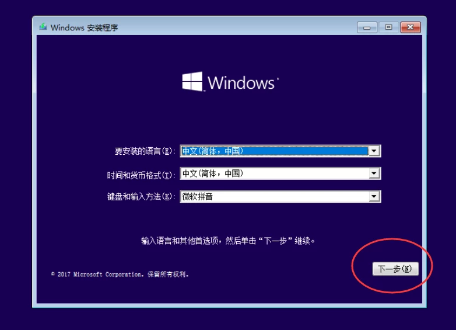Image resolution: width=456 pixels, height=330 pixels.
Task: Click the Windows 安装程序 title text
Action: click(x=84, y=27)
